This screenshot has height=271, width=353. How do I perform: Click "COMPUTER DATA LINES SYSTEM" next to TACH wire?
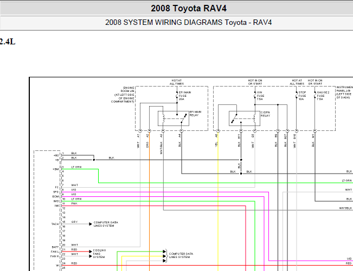click(x=106, y=224)
